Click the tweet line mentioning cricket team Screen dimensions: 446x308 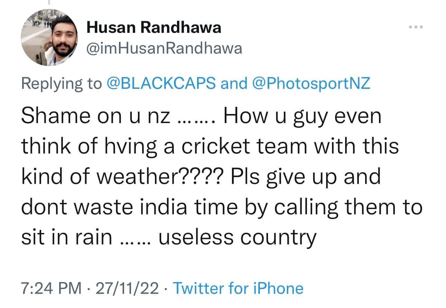(210, 147)
